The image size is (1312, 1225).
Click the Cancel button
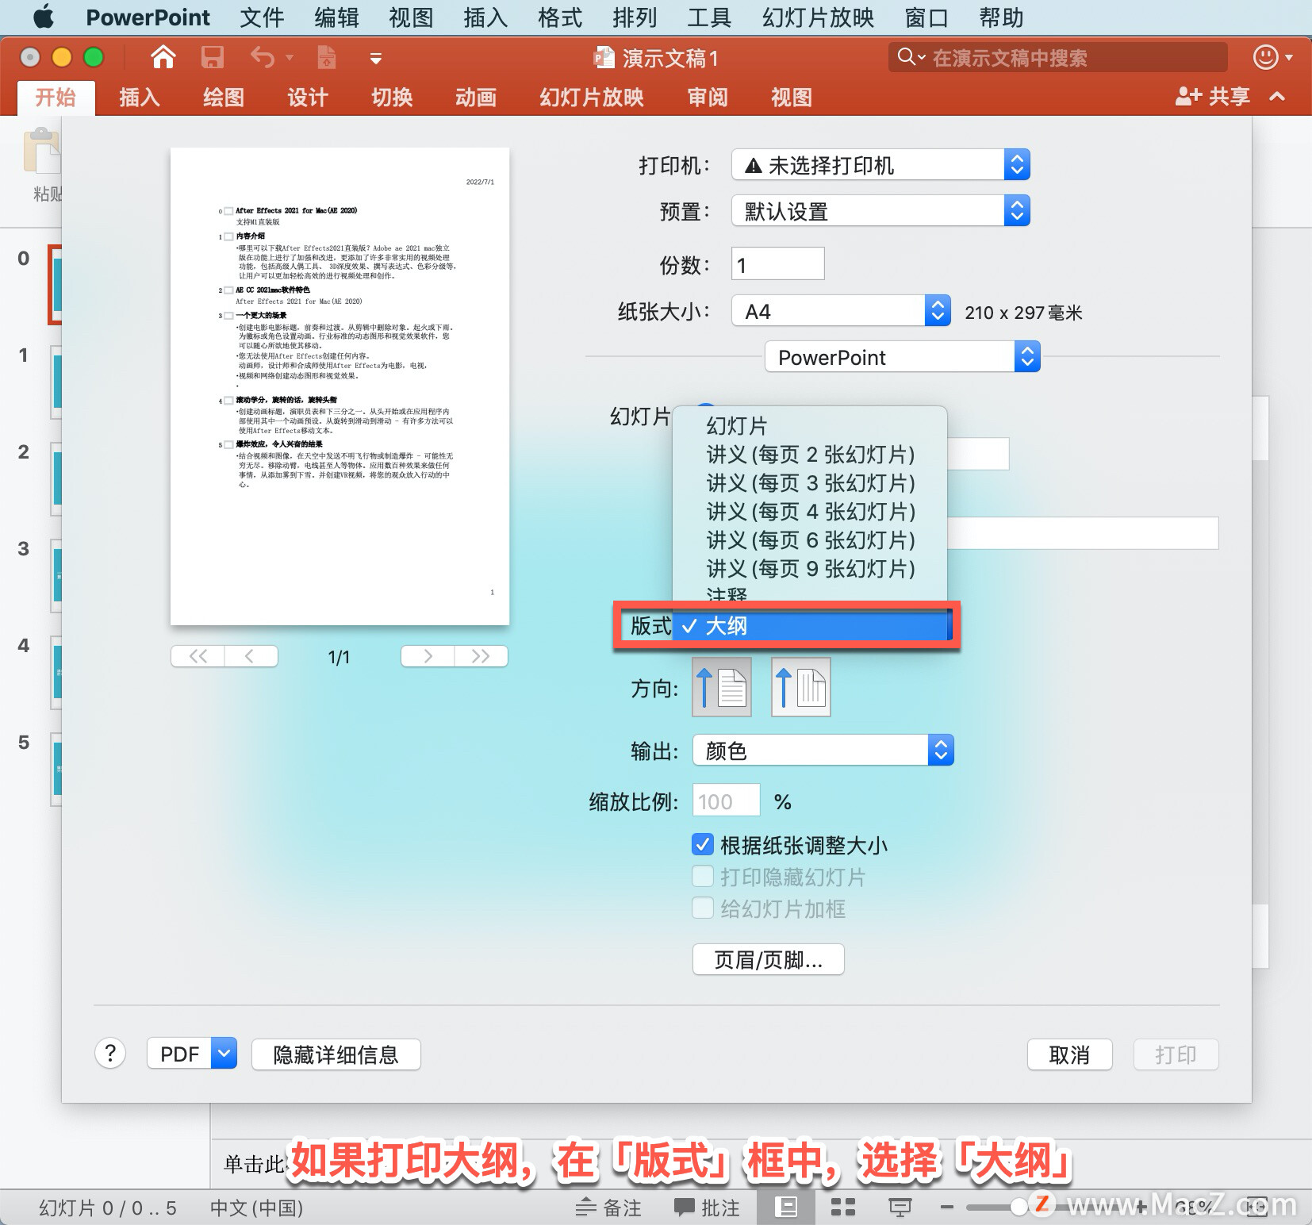click(1069, 1054)
